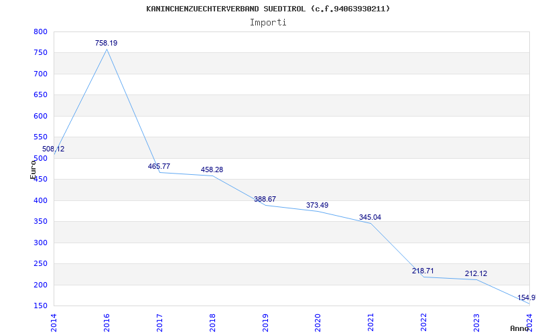Image resolution: width=536 pixels, height=335 pixels.
Task: Select the 388.67 value label
Action: (x=265, y=199)
